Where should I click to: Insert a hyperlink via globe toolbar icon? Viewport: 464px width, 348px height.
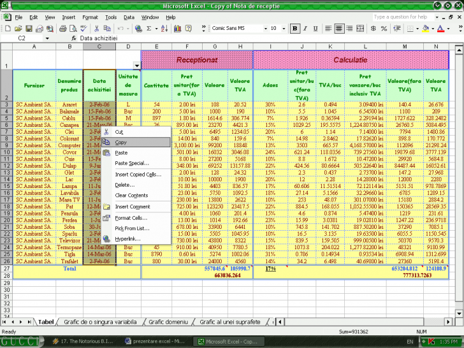click(138, 29)
